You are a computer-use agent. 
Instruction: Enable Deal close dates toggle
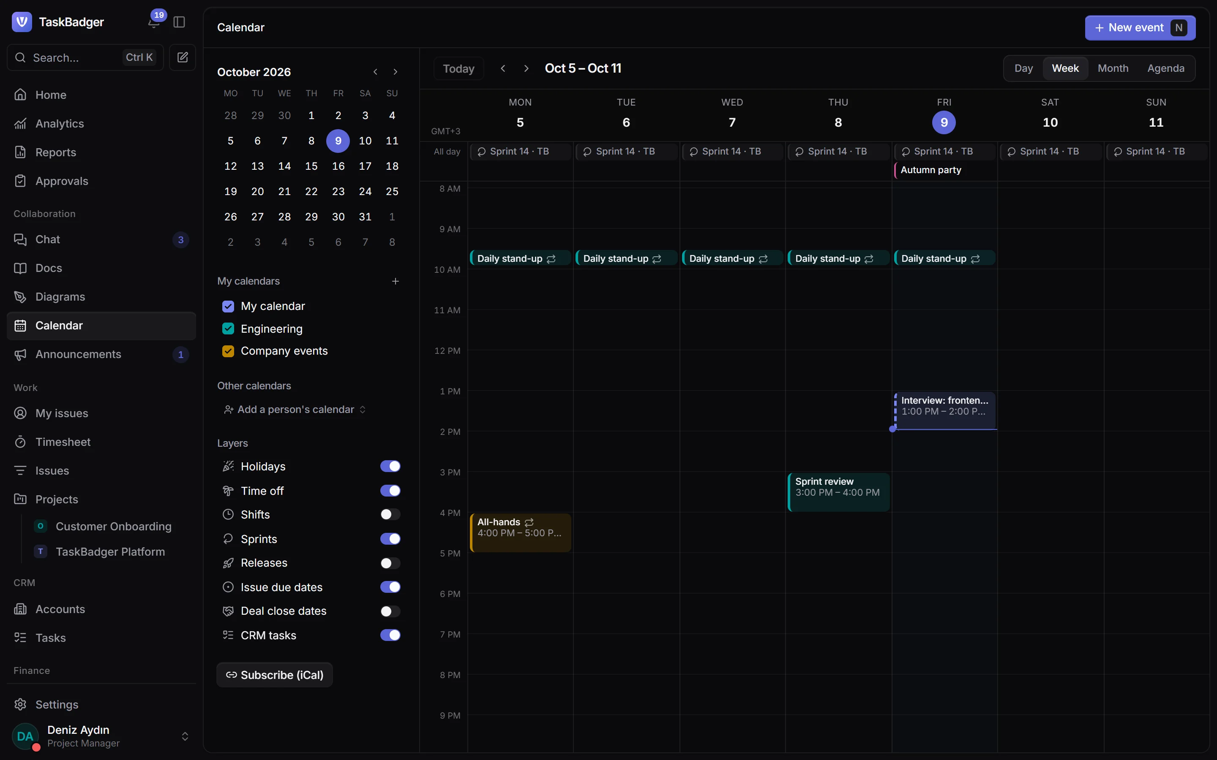390,611
